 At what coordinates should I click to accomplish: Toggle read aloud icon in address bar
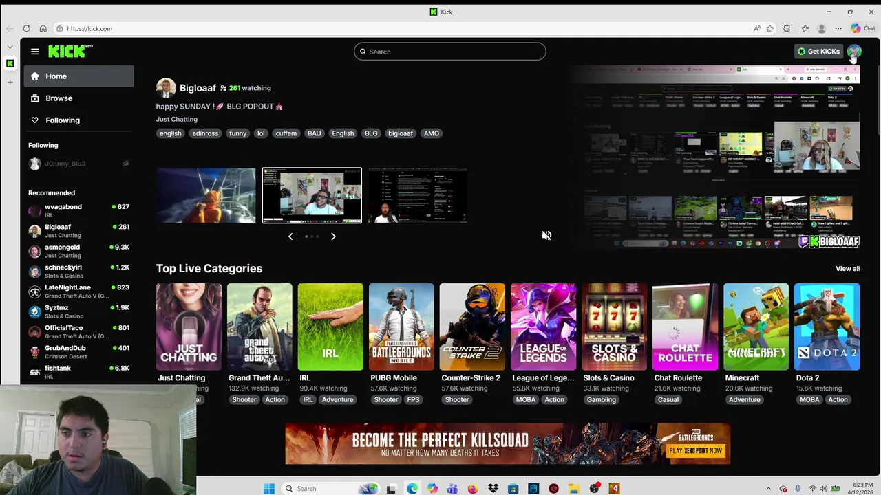[756, 28]
